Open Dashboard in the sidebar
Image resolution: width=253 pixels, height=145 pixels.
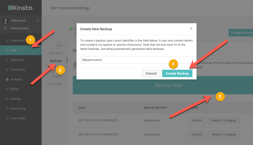pos(18,41)
